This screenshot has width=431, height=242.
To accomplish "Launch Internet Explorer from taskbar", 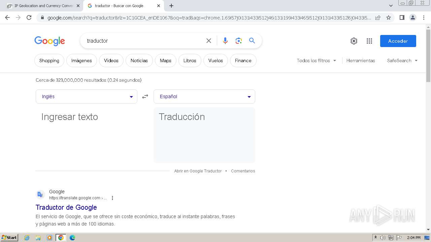I will pyautogui.click(x=27, y=238).
